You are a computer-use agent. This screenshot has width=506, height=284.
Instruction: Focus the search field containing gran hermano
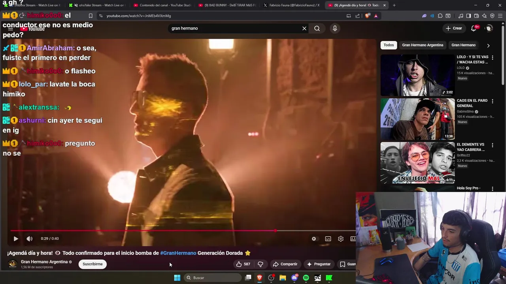pos(235,28)
